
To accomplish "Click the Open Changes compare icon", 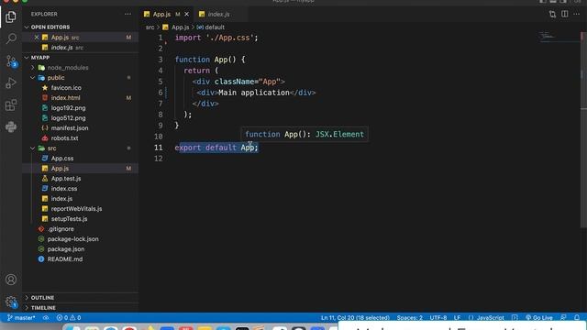I will [x=552, y=15].
